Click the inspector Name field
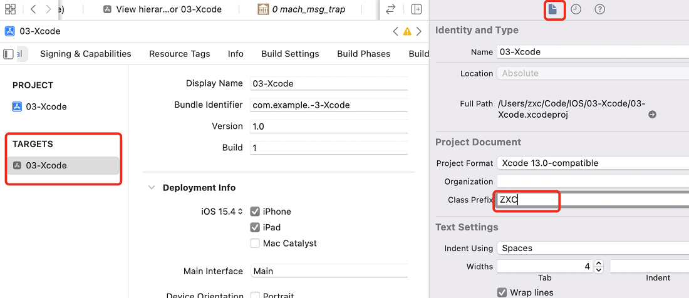The width and height of the screenshot is (689, 298). point(593,52)
